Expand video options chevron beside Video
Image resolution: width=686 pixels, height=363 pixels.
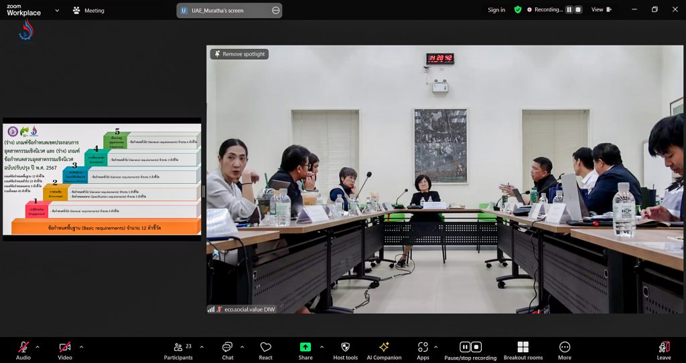81,347
